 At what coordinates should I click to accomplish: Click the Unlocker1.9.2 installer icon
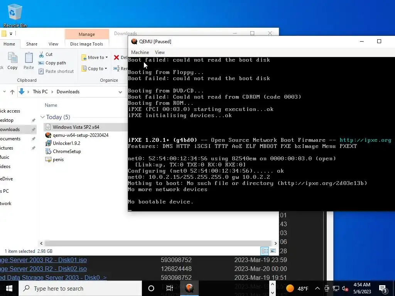point(48,143)
